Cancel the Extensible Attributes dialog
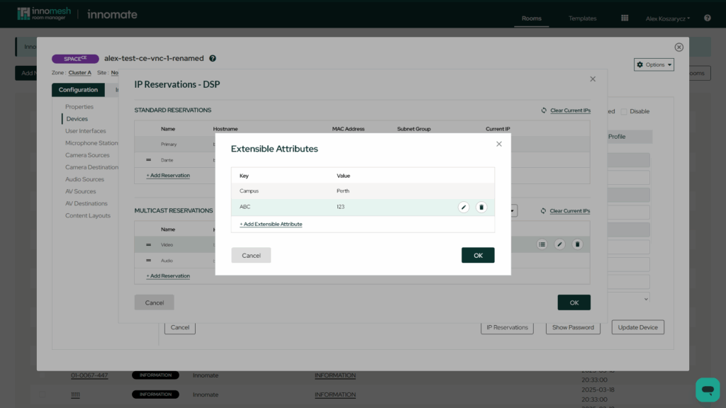The height and width of the screenshot is (408, 726). point(251,255)
